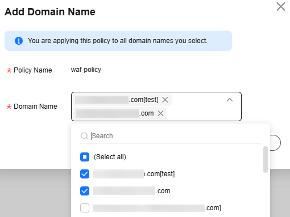Toggle the (Select all) checkbox

(85, 157)
